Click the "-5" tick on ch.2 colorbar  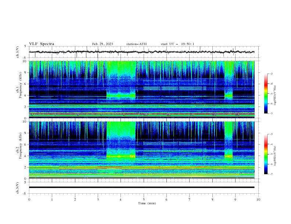[x=271, y=154]
